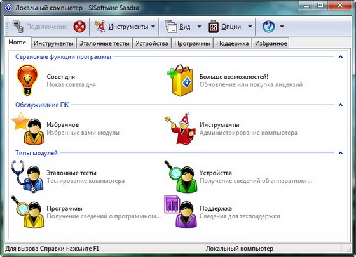Screen dimensions: 356x257
Task: Switch to the Устройства tab
Action: point(152,43)
